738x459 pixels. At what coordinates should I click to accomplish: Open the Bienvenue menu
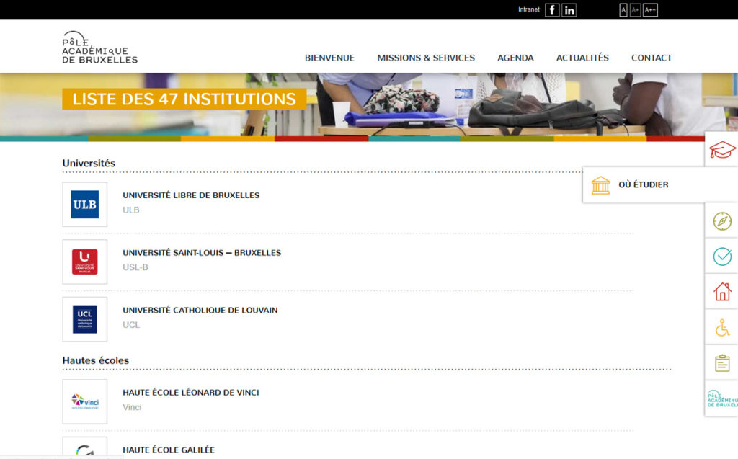pos(329,58)
